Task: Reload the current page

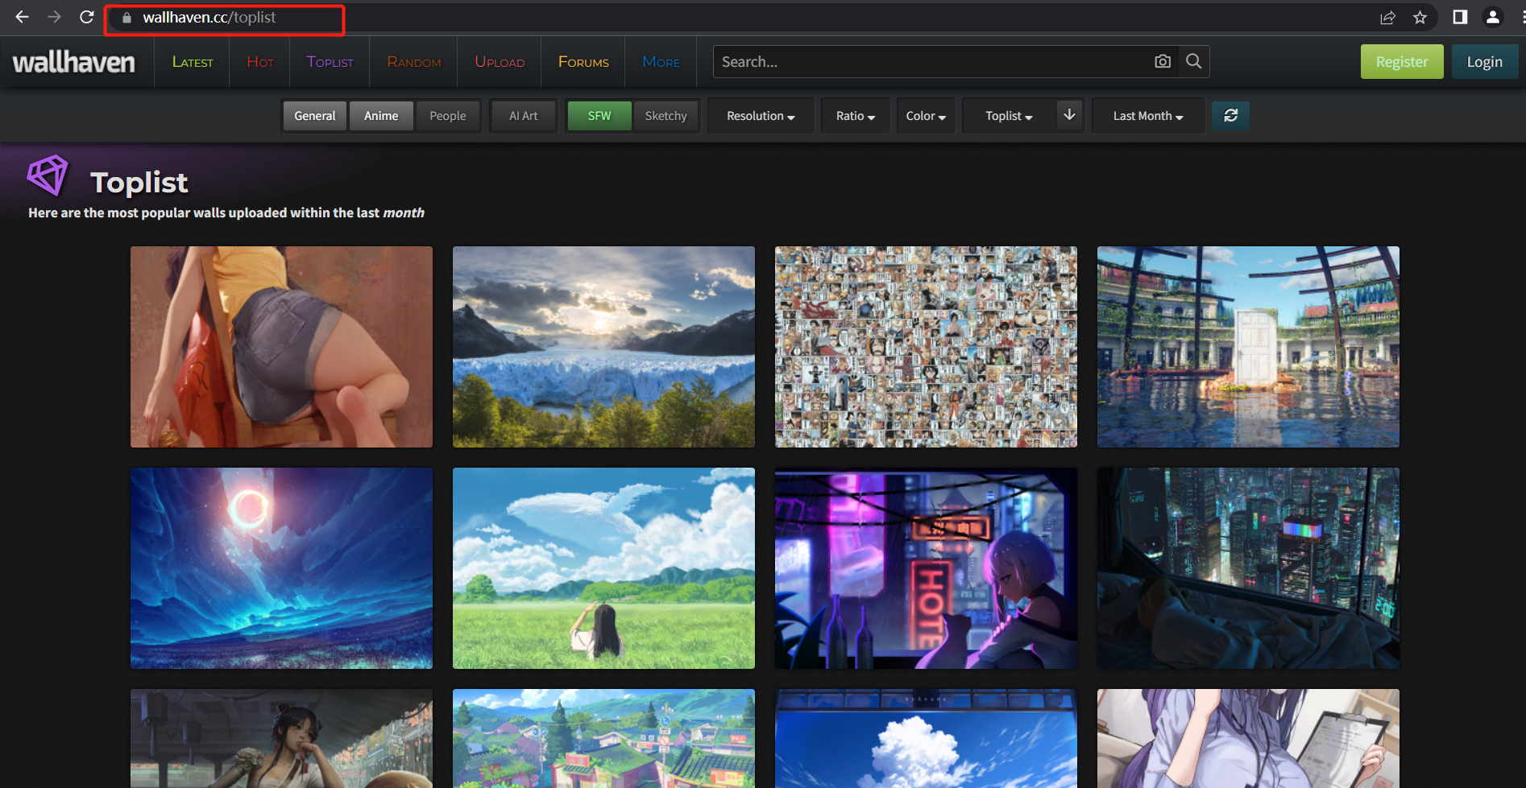Action: [x=87, y=17]
